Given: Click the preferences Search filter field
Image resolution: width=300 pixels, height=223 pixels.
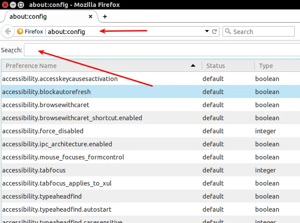Looking at the screenshot, I should (x=162, y=50).
